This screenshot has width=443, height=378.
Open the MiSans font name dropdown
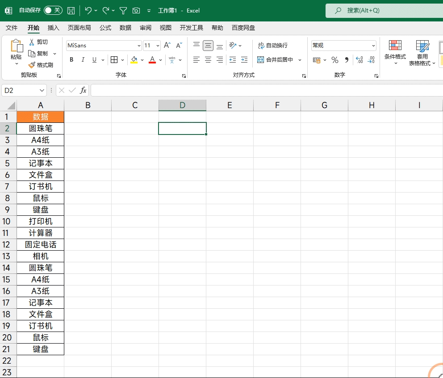pyautogui.click(x=139, y=46)
